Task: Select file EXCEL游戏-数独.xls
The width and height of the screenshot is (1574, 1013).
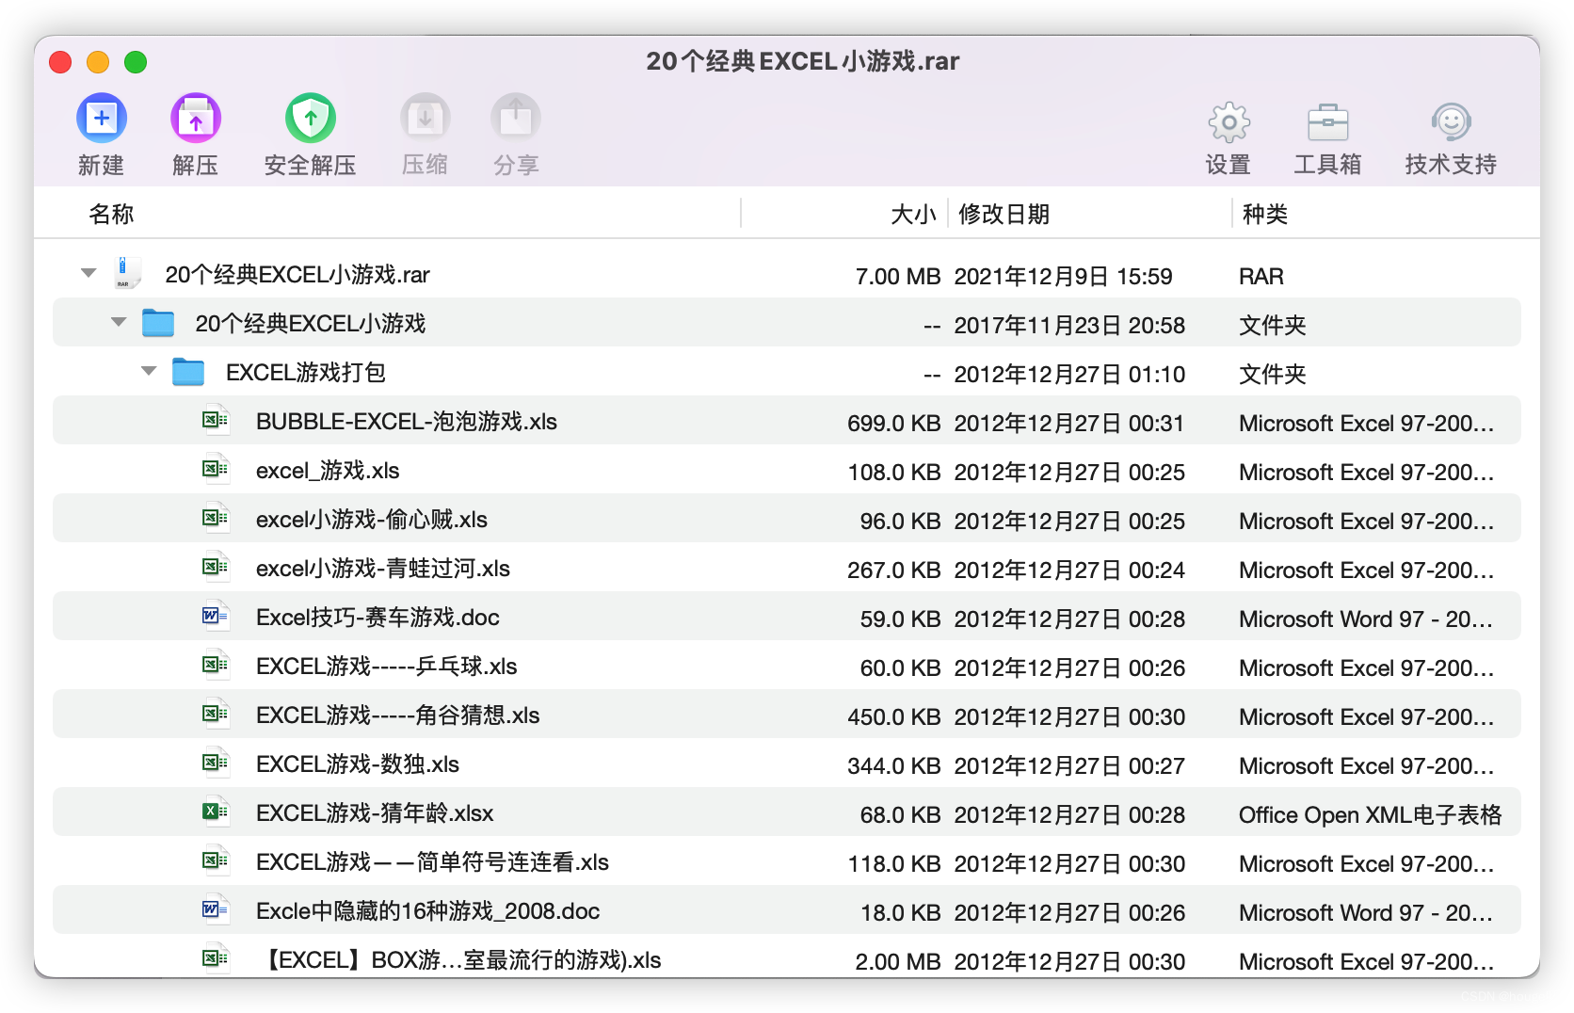Action: point(358,764)
